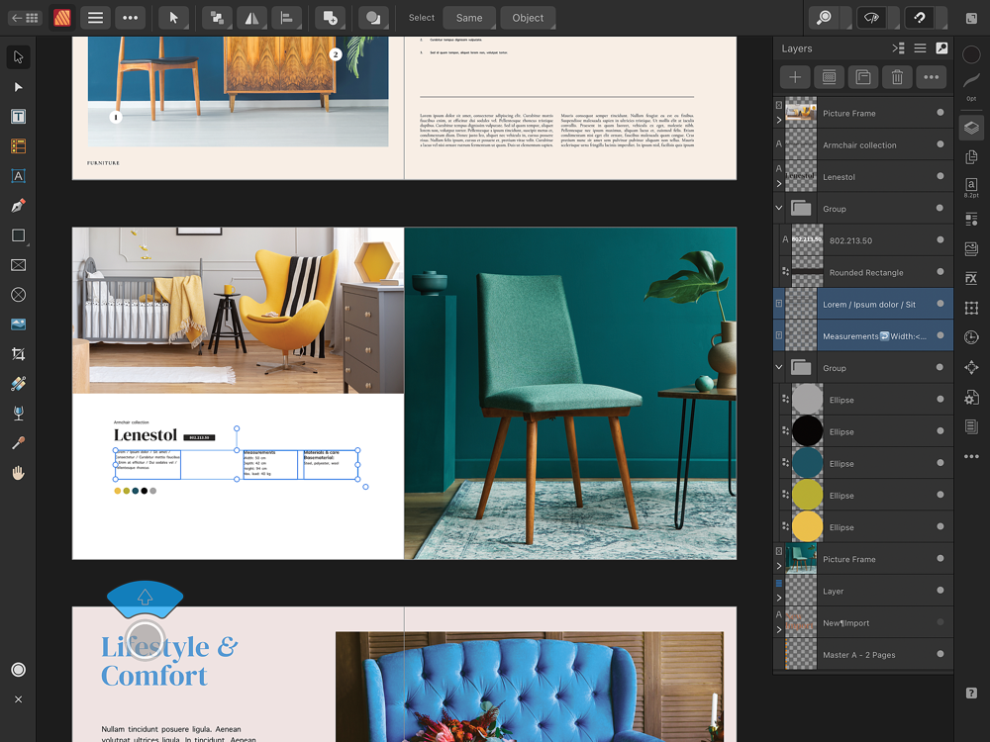Viewport: 990px width, 742px height.
Task: Tap the Object selection button
Action: pyautogui.click(x=528, y=18)
